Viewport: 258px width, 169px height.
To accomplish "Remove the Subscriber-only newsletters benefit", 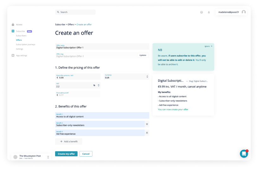I will 147,124.
